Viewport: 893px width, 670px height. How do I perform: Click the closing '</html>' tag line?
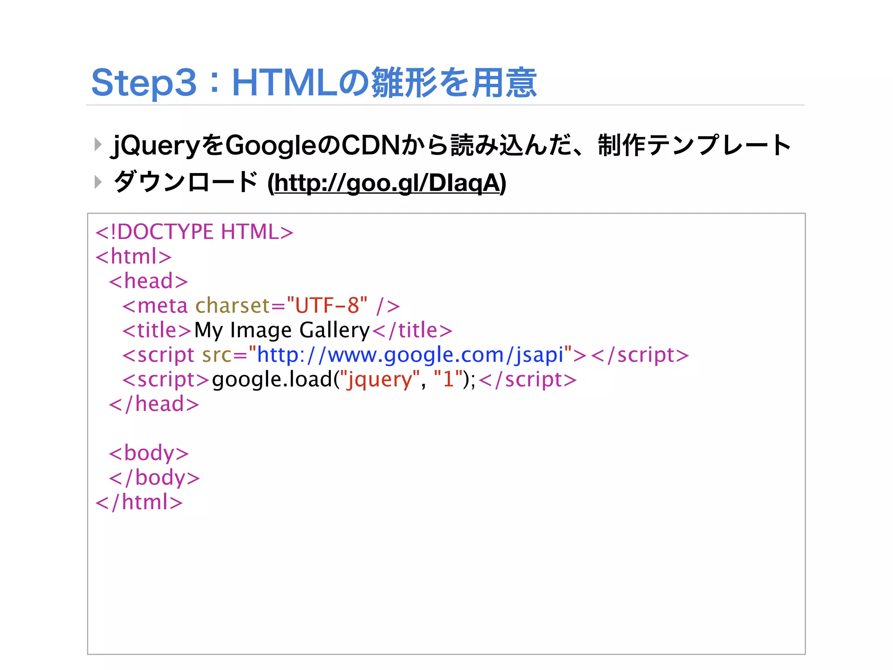pos(139,502)
